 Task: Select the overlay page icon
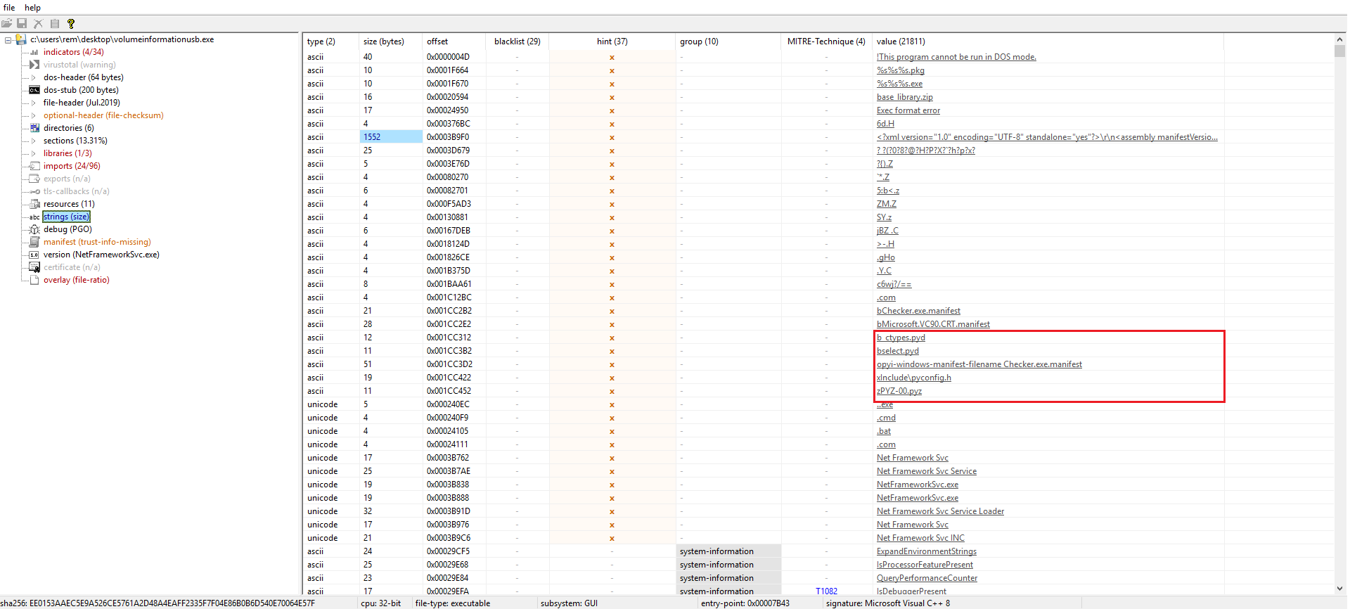point(34,280)
